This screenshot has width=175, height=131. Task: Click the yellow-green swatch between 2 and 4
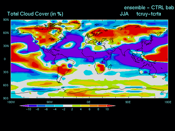click(76, 106)
